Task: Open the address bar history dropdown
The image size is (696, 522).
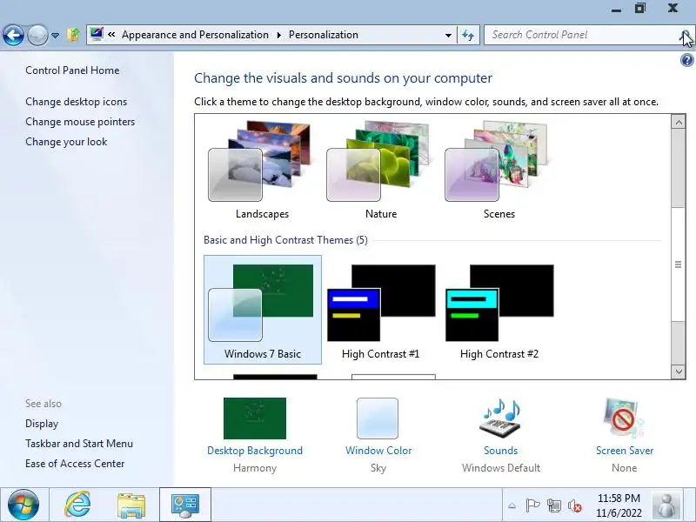Action: coord(448,35)
